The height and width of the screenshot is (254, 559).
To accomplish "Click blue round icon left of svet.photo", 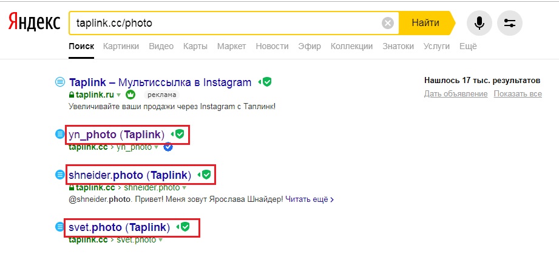I will (59, 227).
